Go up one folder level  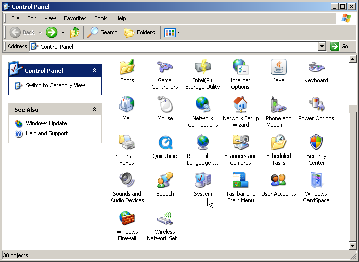(x=75, y=32)
